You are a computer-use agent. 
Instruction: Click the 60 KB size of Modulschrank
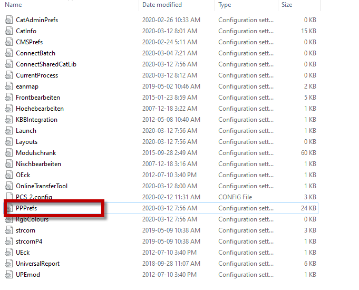(x=308, y=153)
